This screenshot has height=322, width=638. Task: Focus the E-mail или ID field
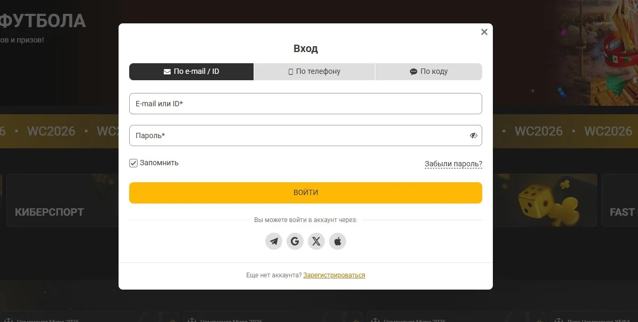[x=306, y=104]
